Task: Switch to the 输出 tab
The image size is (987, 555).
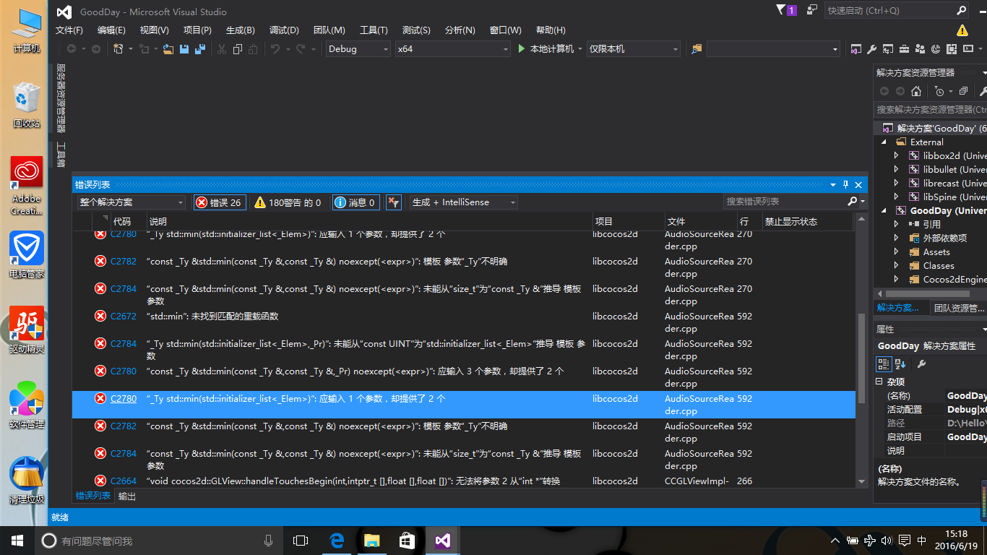Action: click(127, 496)
